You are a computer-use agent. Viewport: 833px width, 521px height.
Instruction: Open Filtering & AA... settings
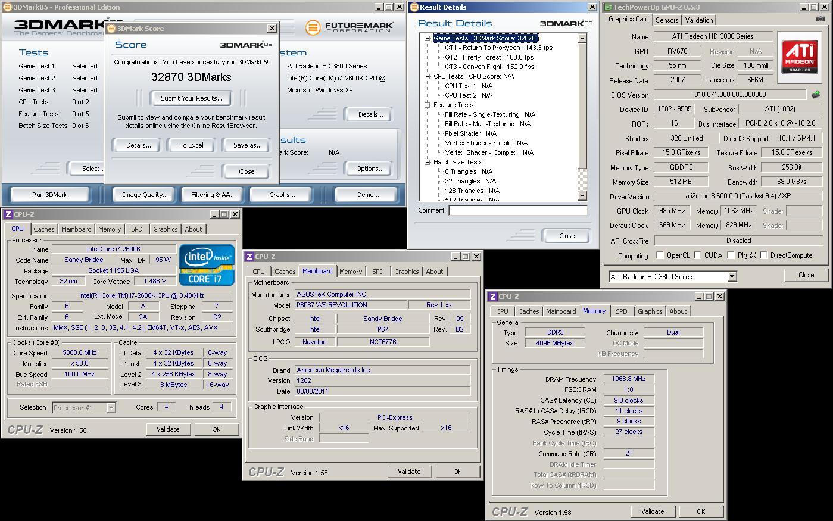(213, 195)
